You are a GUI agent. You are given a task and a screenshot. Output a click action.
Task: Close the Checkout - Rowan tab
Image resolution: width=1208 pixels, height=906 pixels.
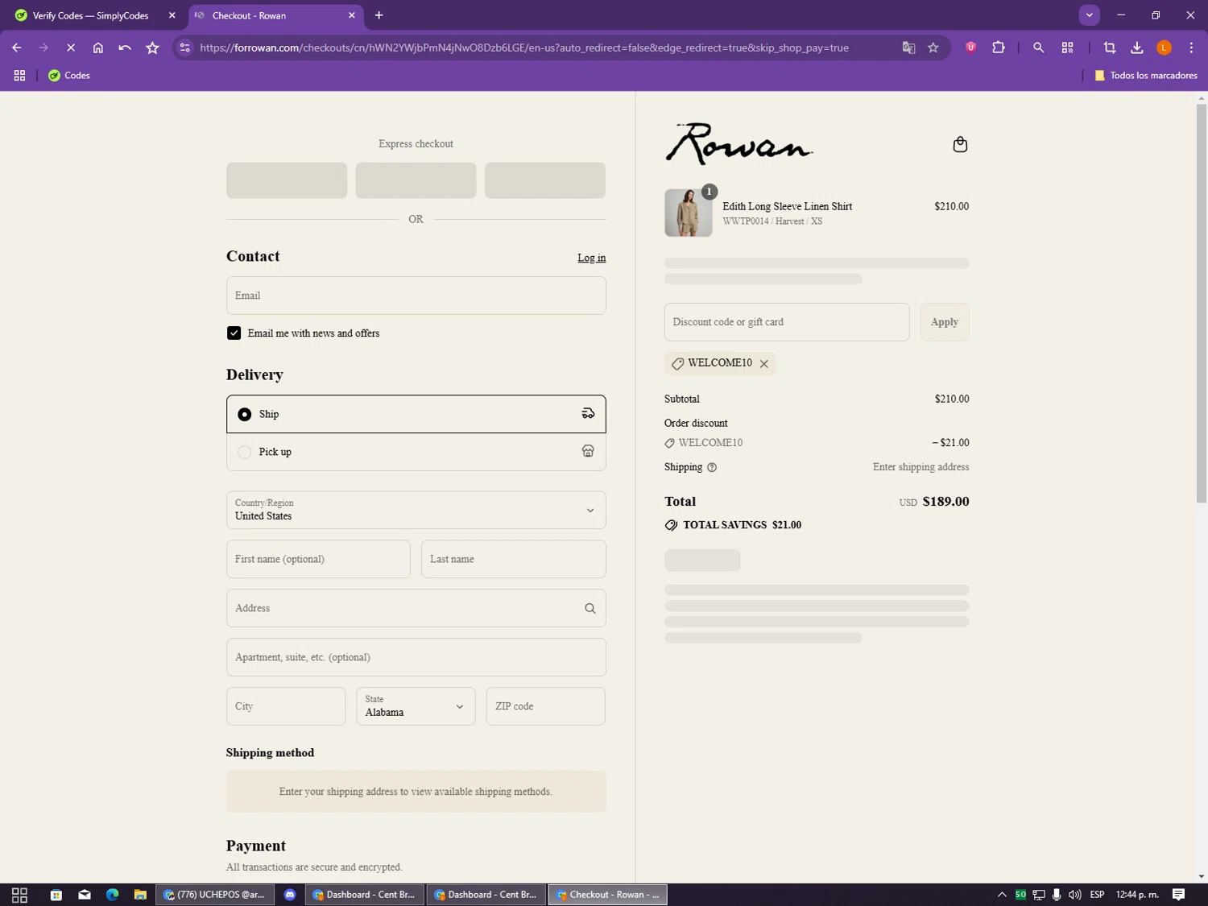point(351,15)
